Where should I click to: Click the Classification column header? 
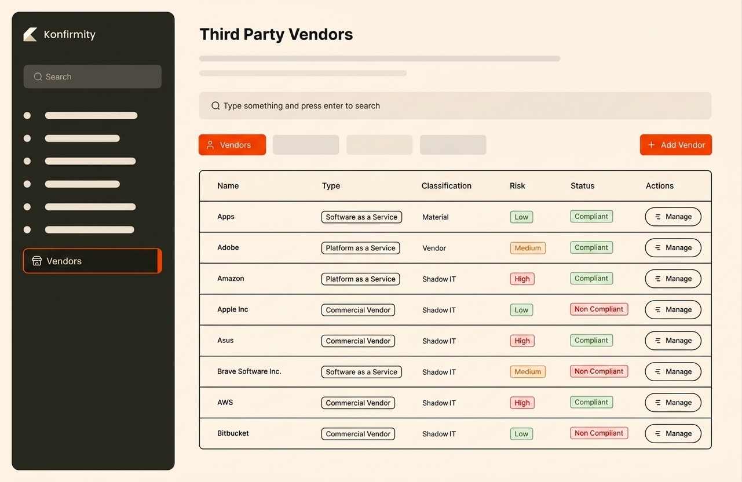click(447, 186)
